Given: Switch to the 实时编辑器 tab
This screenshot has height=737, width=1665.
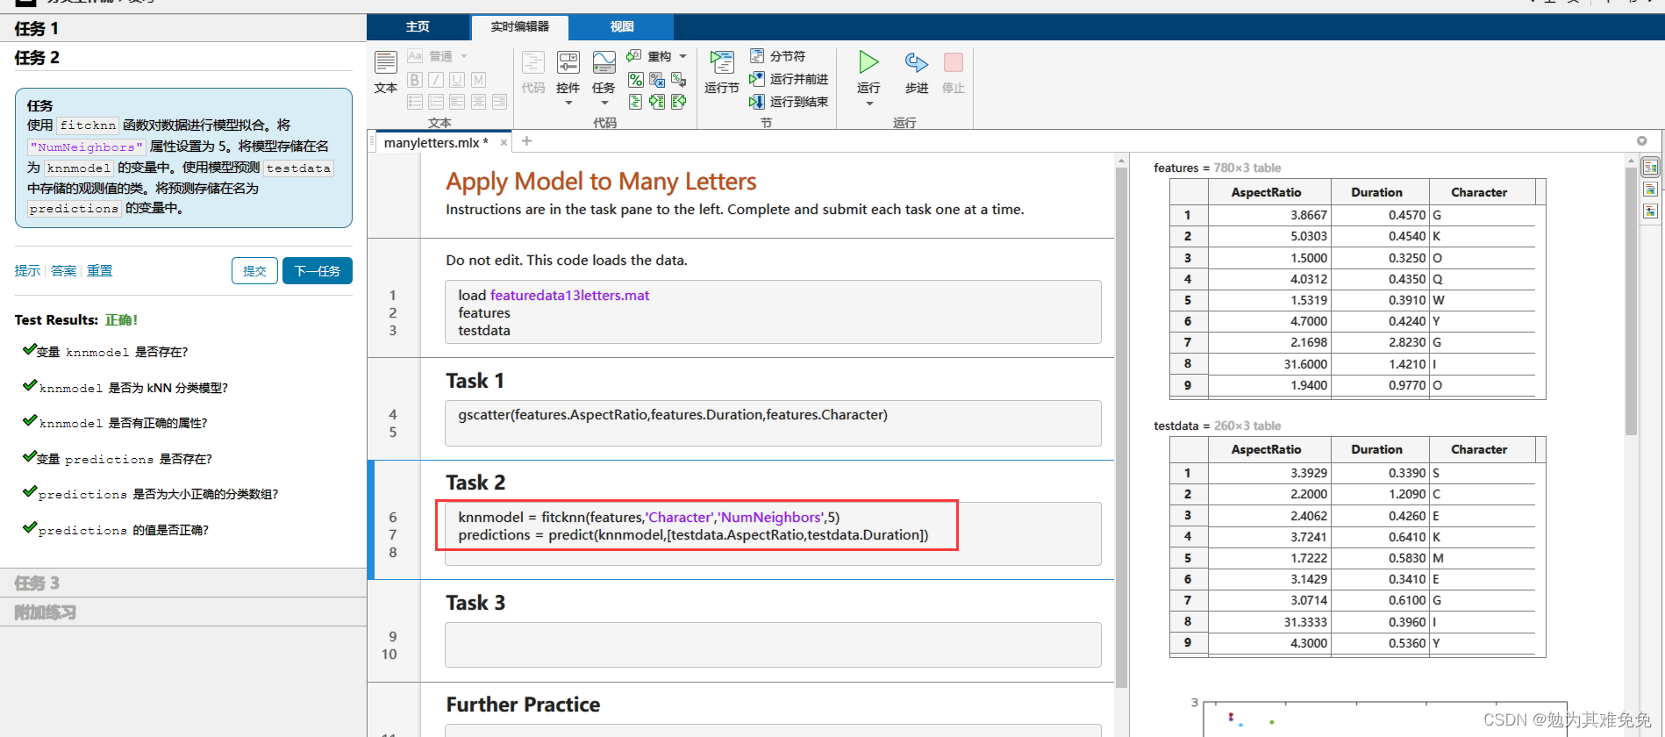Looking at the screenshot, I should coord(520,27).
